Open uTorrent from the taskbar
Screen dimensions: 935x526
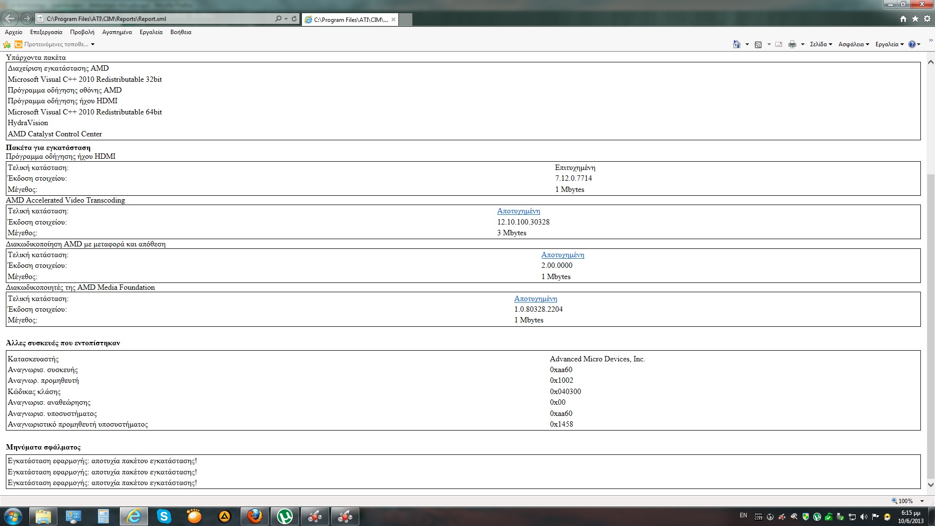(x=285, y=516)
